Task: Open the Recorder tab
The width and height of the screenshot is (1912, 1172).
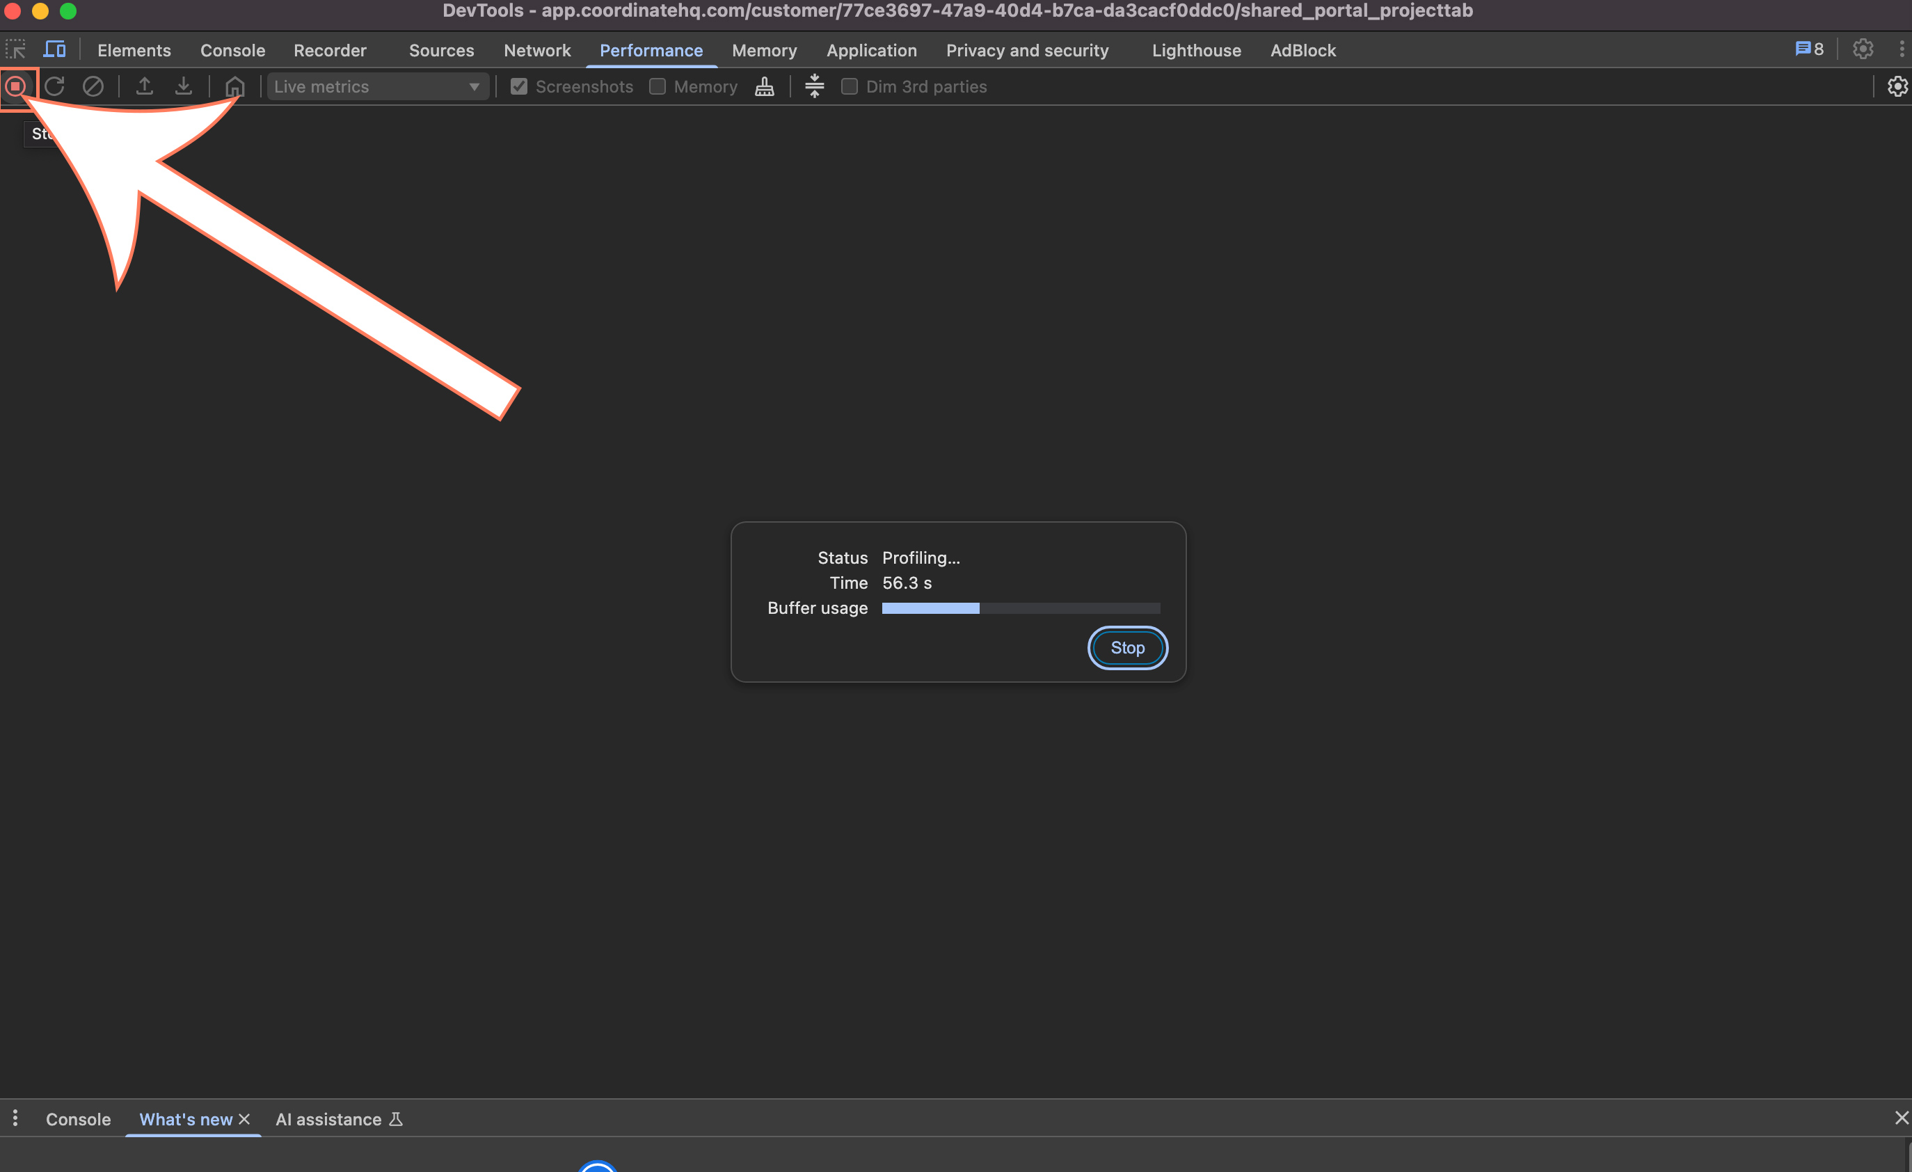Action: coord(330,50)
